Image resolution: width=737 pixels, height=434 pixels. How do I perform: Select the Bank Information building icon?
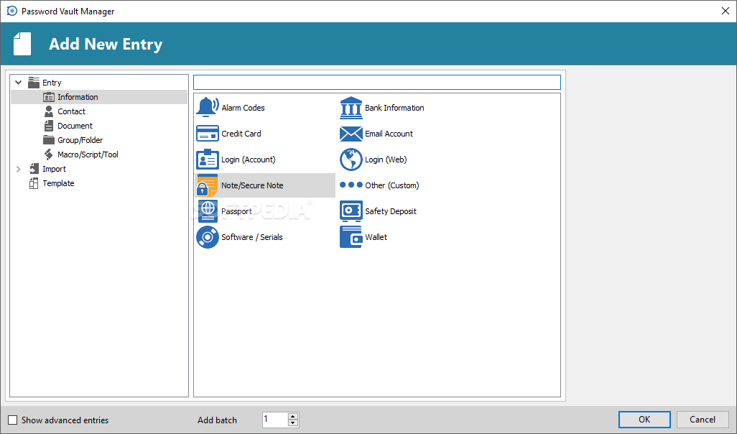(351, 108)
